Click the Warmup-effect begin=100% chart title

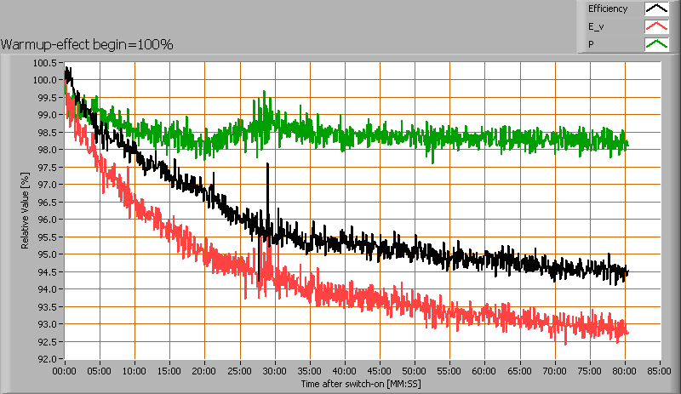[x=87, y=44]
